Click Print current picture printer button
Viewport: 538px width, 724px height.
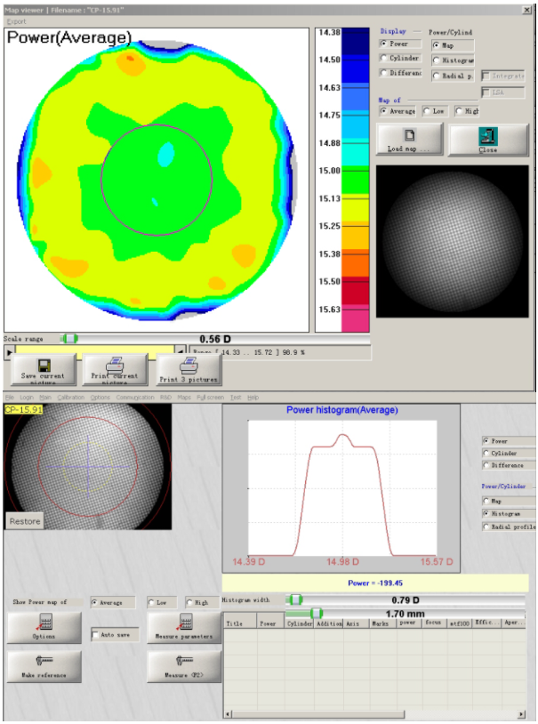click(x=116, y=369)
